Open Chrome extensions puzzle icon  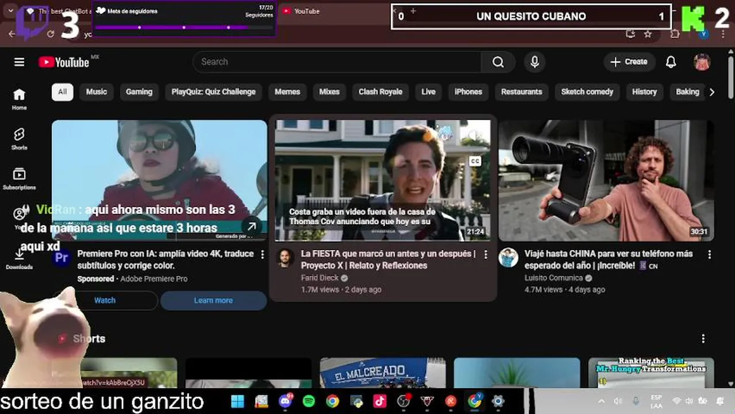pos(675,34)
